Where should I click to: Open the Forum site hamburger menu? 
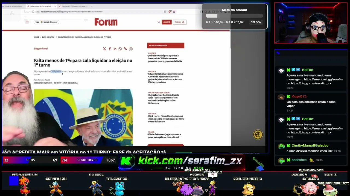(x=27, y=22)
